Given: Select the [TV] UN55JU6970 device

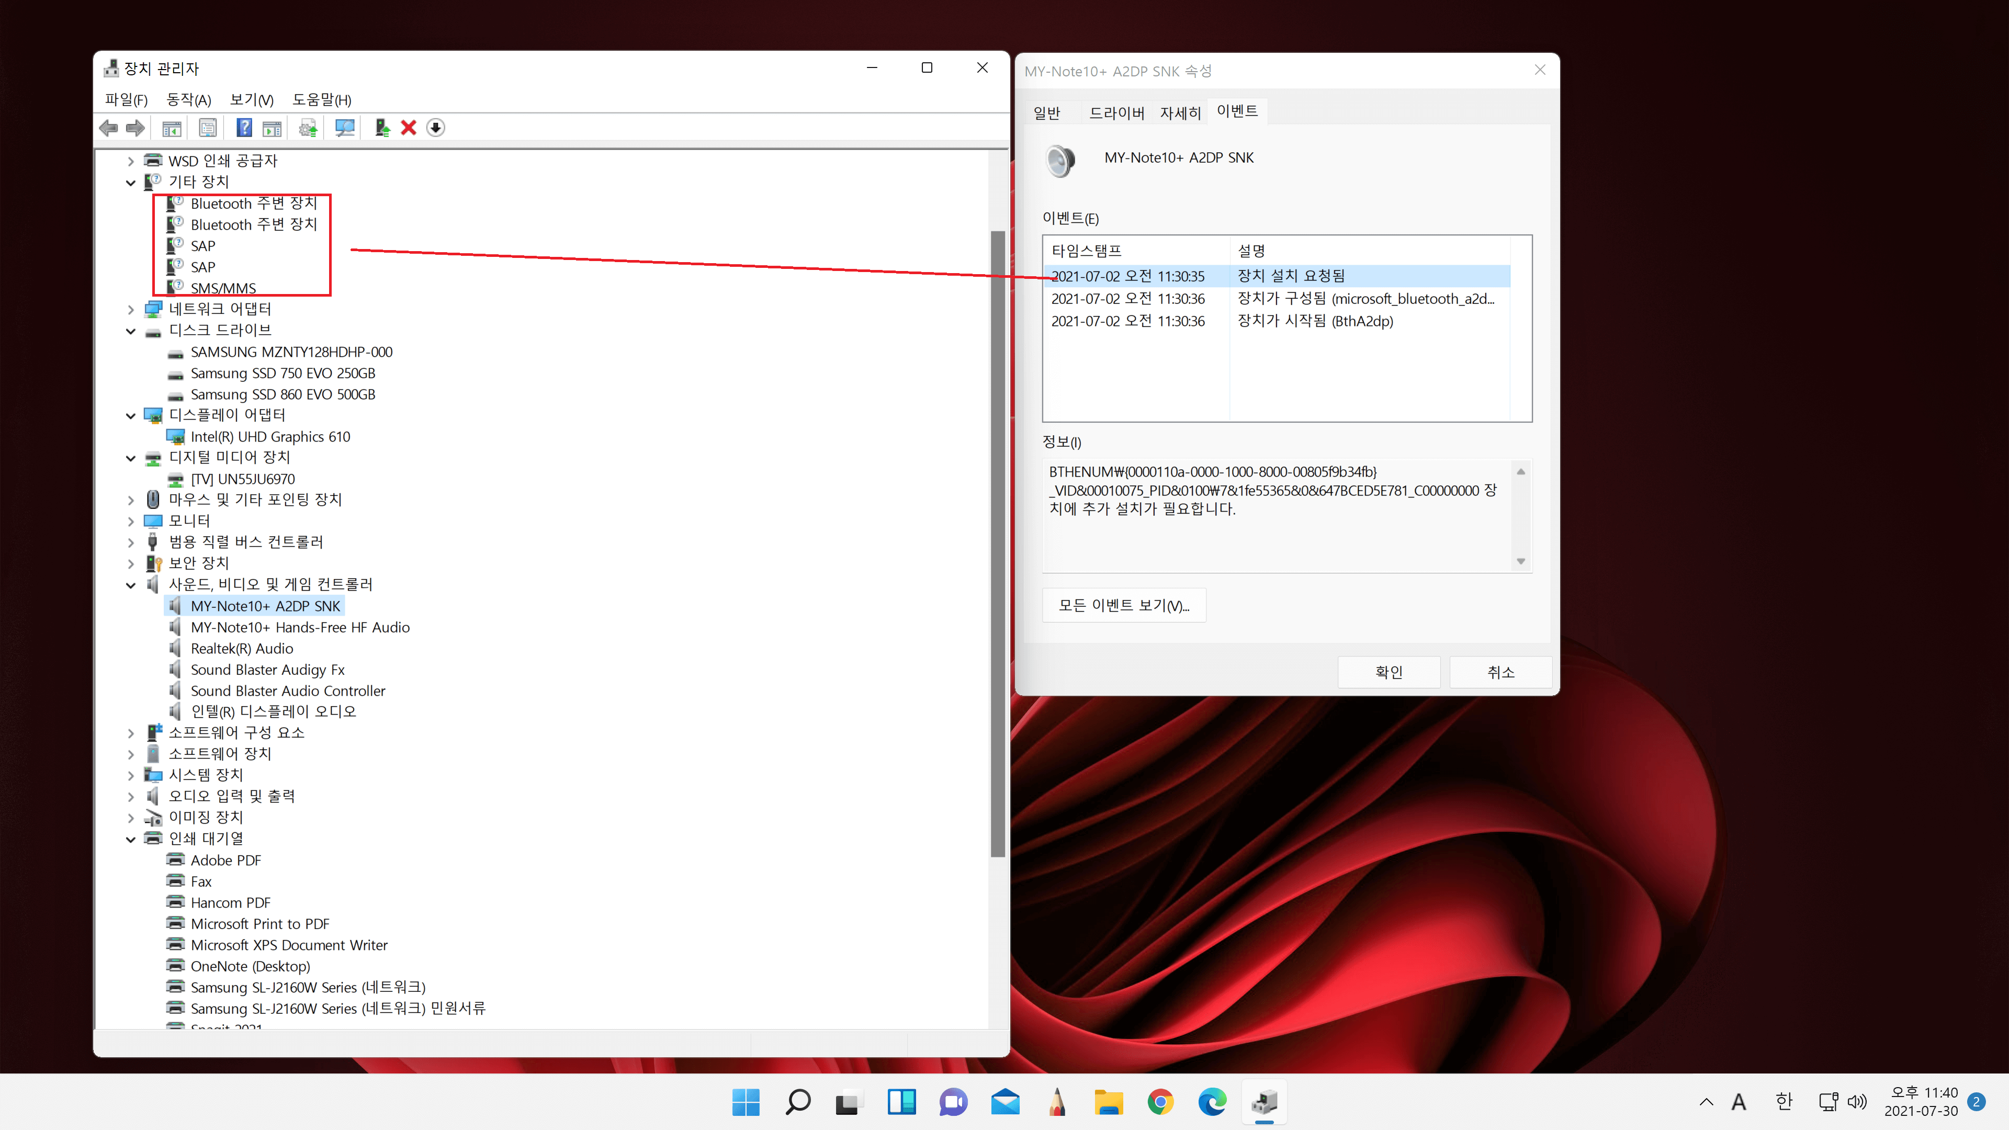Looking at the screenshot, I should coord(243,479).
